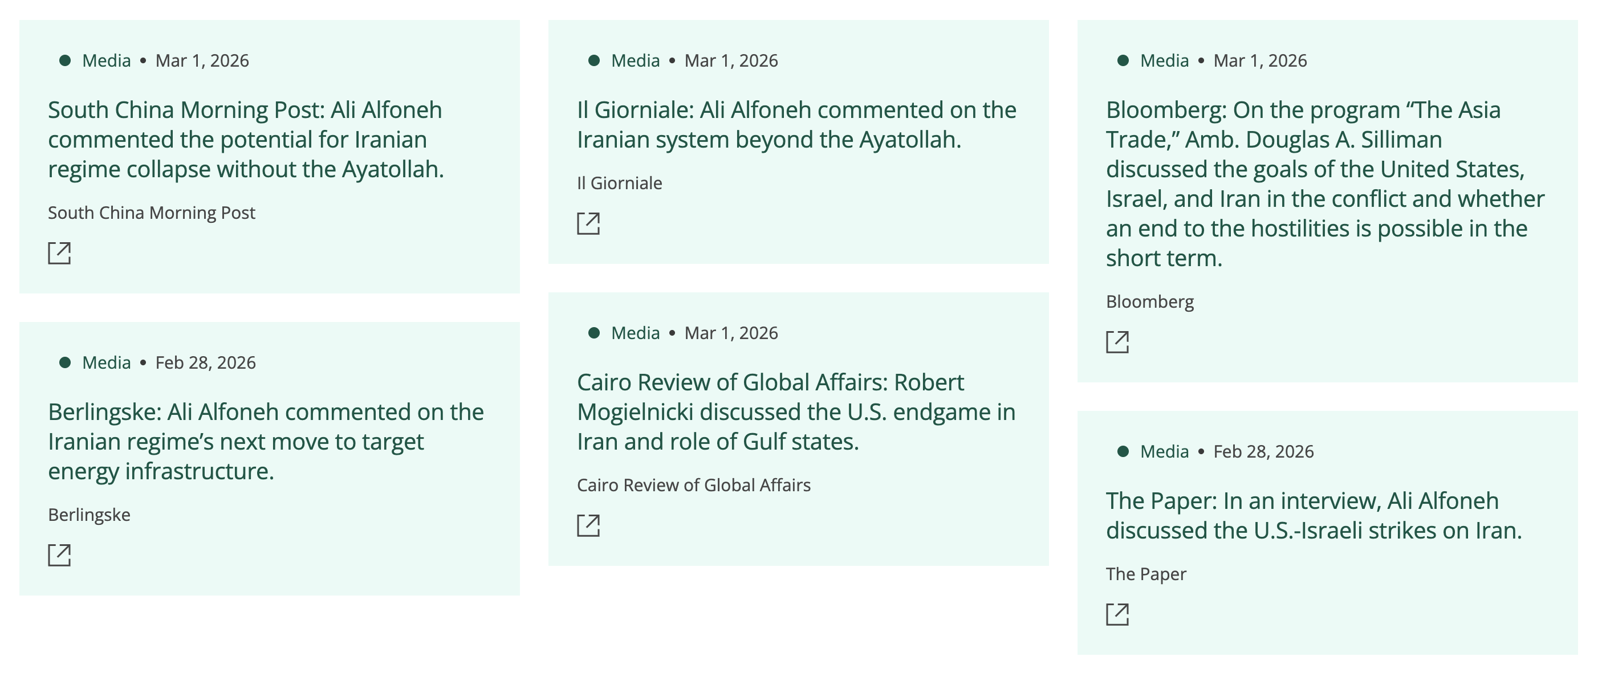
Task: Open external link icon on Bloomberg card
Action: [x=1117, y=342]
